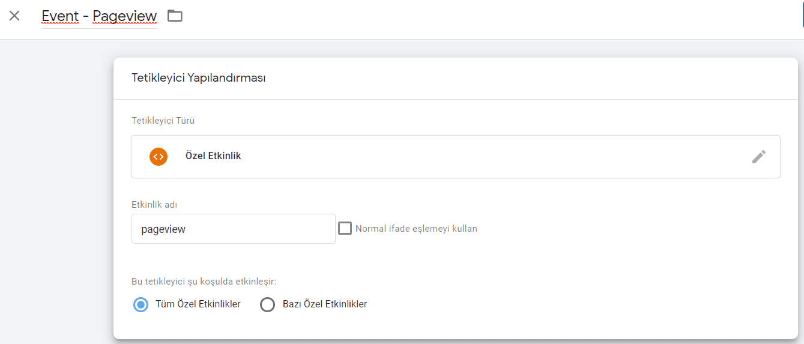Image resolution: width=804 pixels, height=344 pixels.
Task: Open trigger type via "Özel Etkinlik" text
Action: coord(213,156)
